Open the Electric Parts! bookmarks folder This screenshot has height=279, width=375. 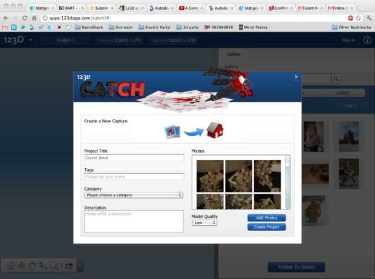[x=154, y=27]
